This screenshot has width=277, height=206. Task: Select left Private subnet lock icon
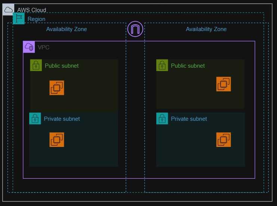(35, 119)
